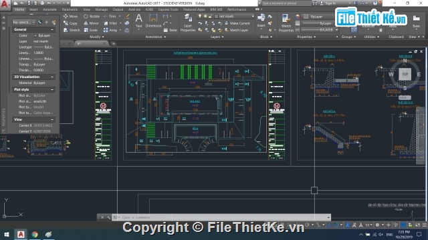Open Layer Properties manager

(x=188, y=23)
